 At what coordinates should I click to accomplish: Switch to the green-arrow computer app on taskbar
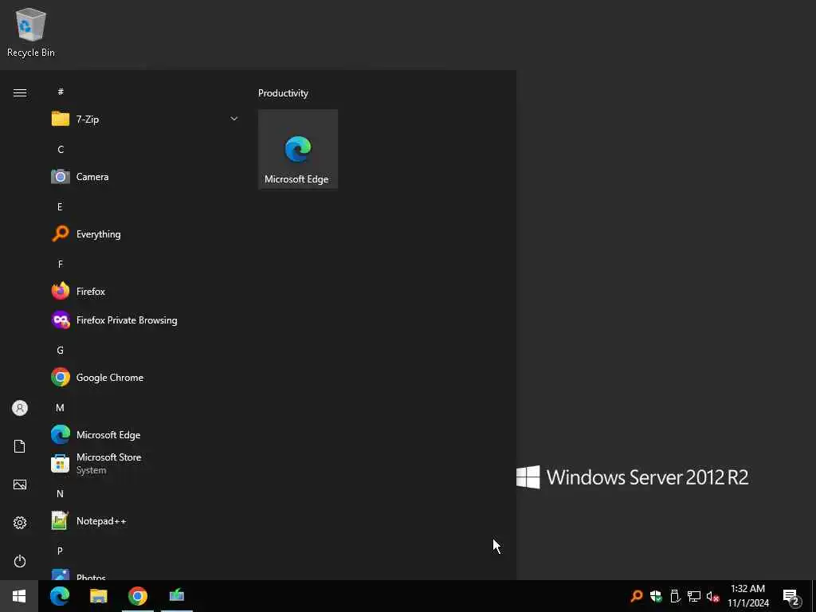coord(177,596)
